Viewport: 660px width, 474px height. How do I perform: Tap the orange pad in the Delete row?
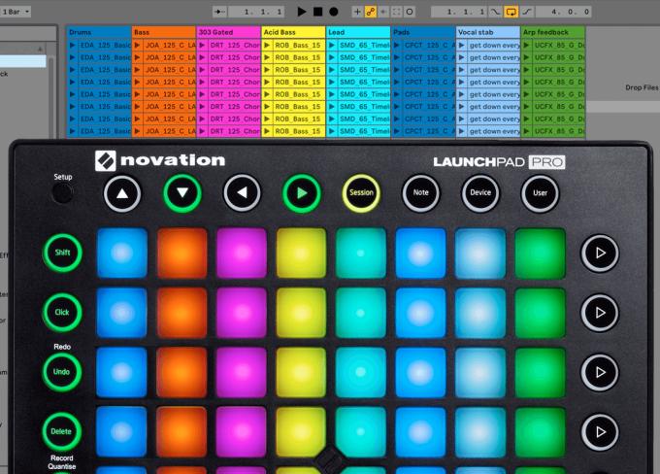(x=181, y=432)
